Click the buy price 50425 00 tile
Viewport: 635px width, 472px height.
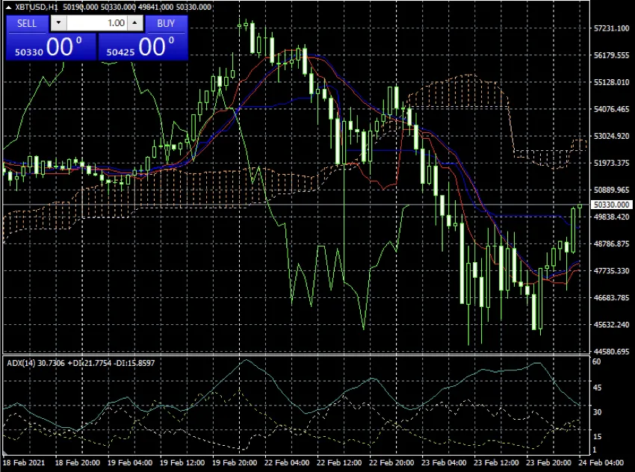coord(143,46)
